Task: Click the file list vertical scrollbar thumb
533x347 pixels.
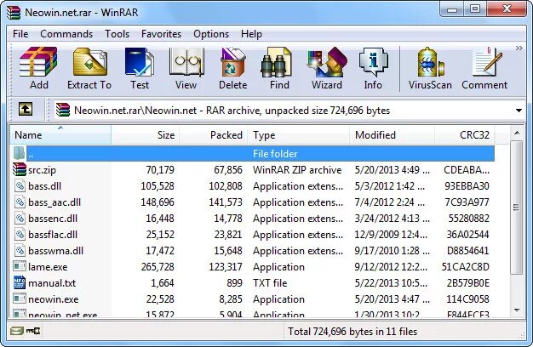Action: [517, 208]
